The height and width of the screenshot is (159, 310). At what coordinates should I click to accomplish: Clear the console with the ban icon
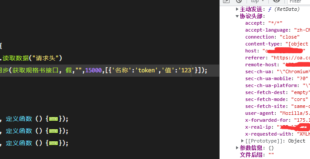tap(239, 1)
